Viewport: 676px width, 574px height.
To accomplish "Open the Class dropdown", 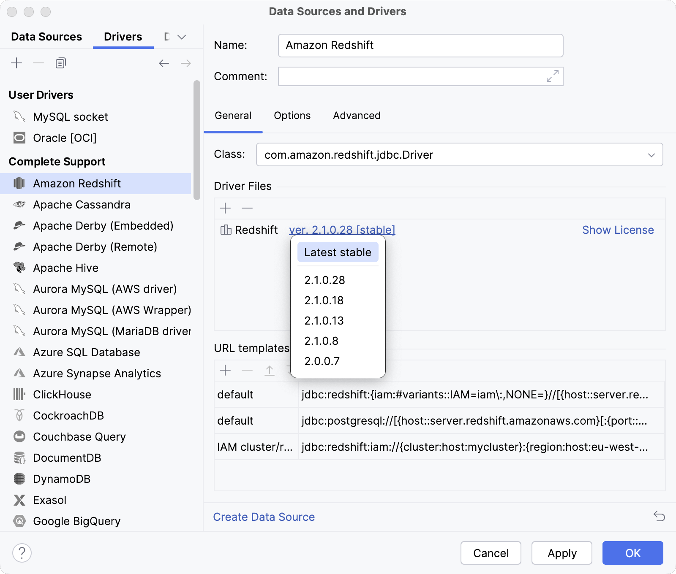I will (651, 154).
